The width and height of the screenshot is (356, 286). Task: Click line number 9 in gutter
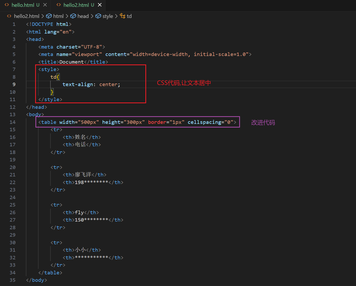point(14,85)
